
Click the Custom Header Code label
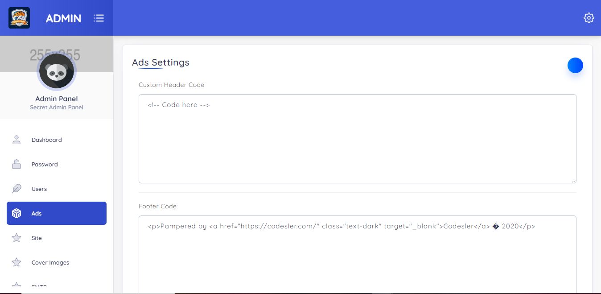pyautogui.click(x=172, y=85)
